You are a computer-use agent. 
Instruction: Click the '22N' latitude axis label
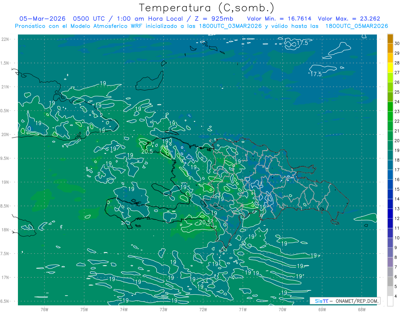(5, 39)
